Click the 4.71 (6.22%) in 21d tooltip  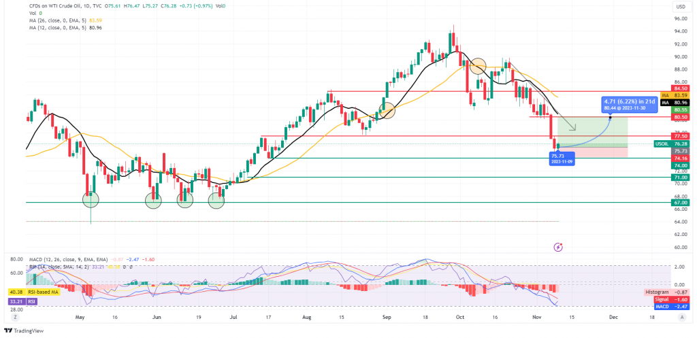630,104
